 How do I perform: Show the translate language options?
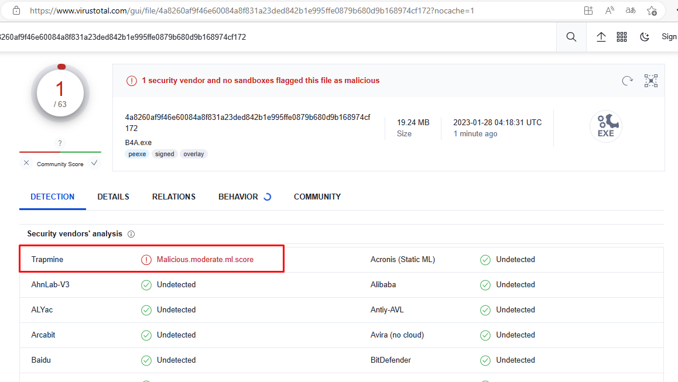pos(630,10)
